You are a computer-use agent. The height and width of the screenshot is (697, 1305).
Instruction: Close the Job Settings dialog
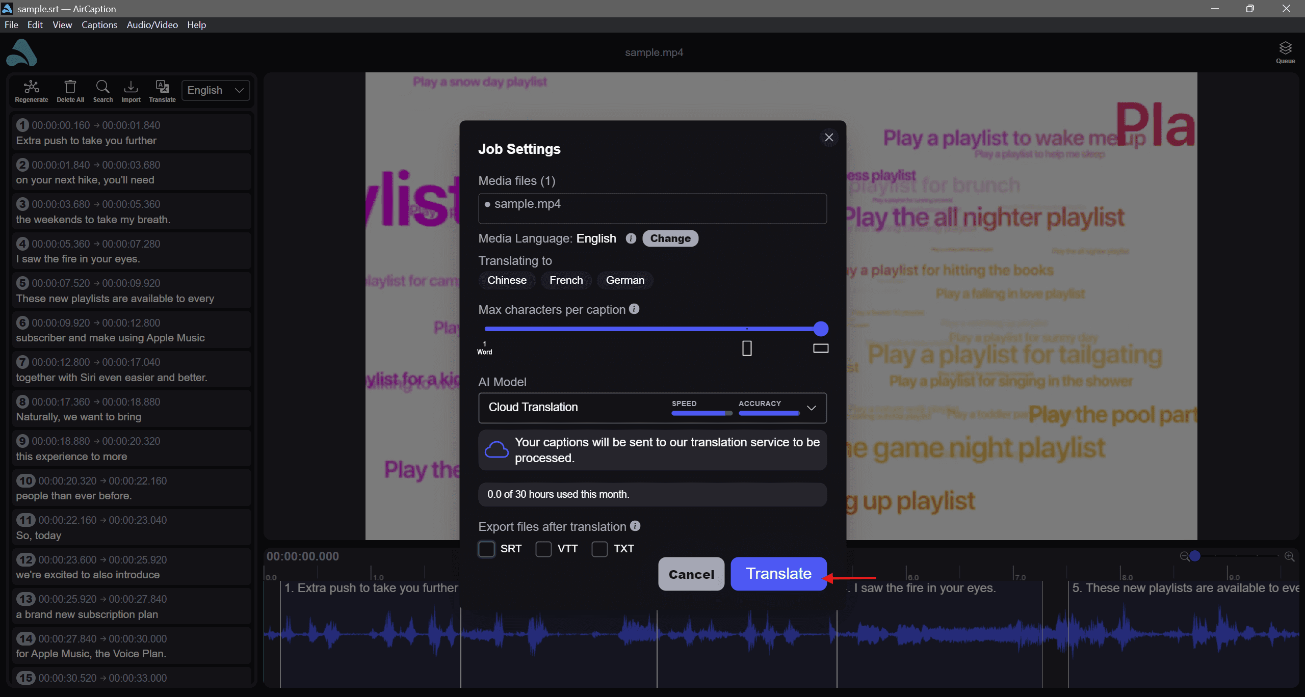(x=829, y=138)
